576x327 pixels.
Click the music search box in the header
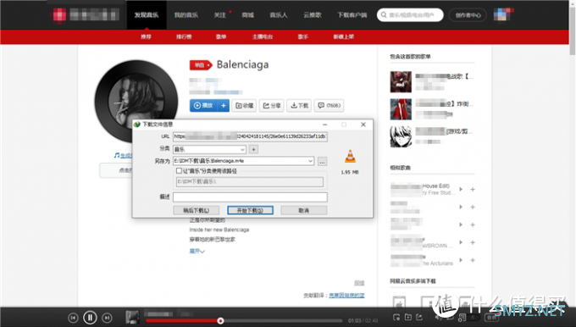(410, 15)
